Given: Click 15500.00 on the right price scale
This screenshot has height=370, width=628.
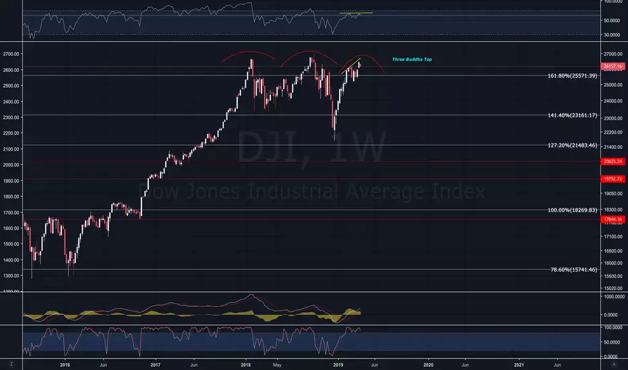Looking at the screenshot, I should tap(613, 276).
